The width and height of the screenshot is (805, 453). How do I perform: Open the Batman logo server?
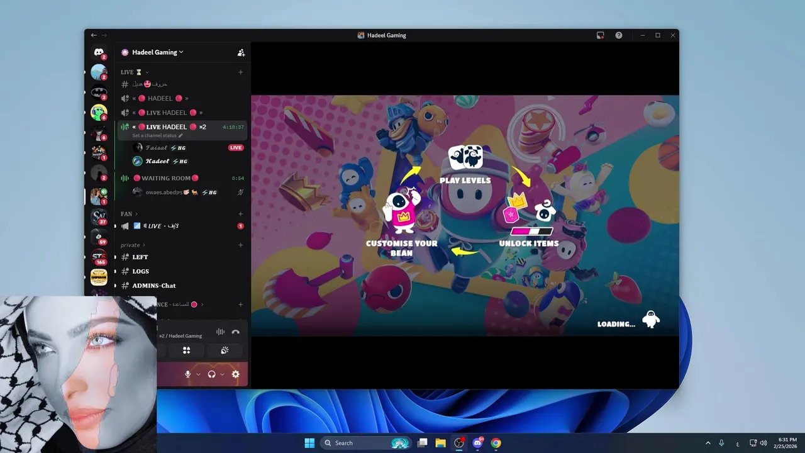(99, 93)
